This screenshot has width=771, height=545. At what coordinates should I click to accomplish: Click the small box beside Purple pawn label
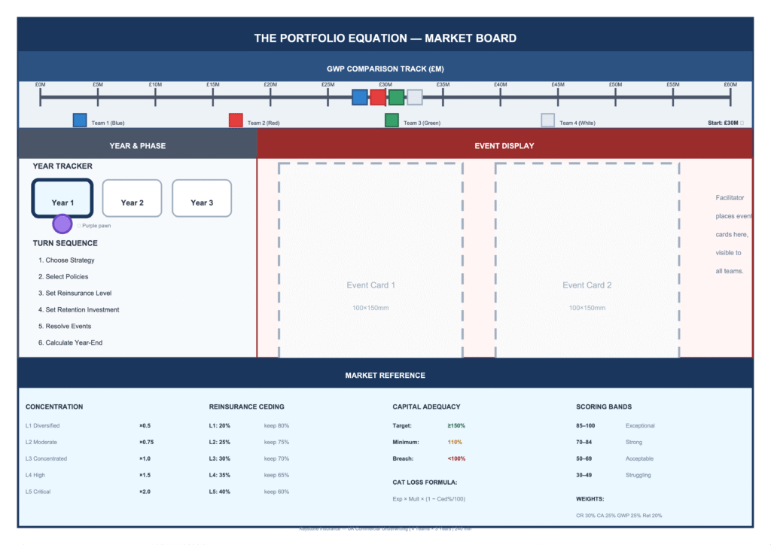coord(79,226)
